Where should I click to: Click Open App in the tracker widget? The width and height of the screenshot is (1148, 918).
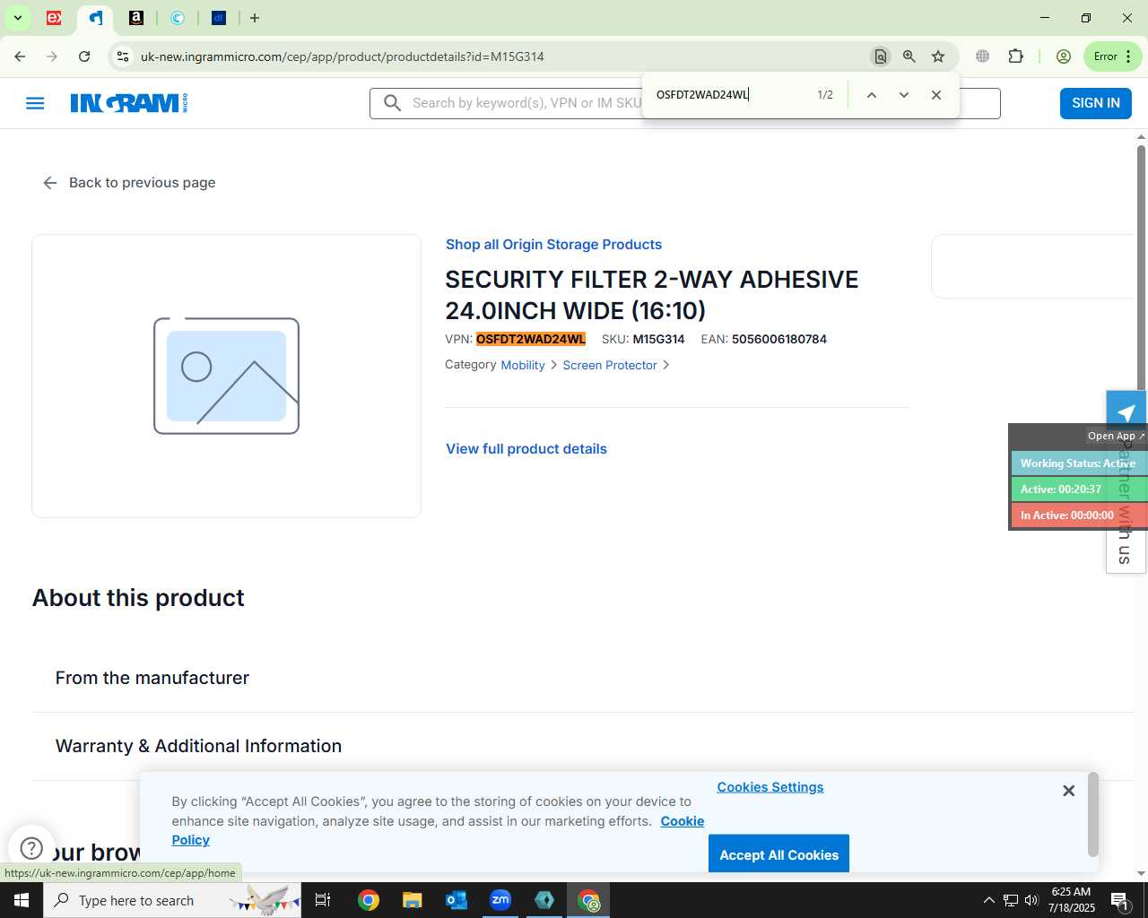(x=1116, y=436)
